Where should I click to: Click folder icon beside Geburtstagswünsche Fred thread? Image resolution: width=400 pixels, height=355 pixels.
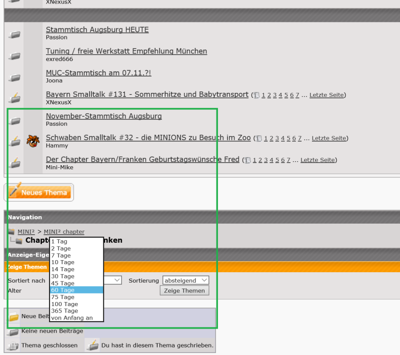coord(14,163)
